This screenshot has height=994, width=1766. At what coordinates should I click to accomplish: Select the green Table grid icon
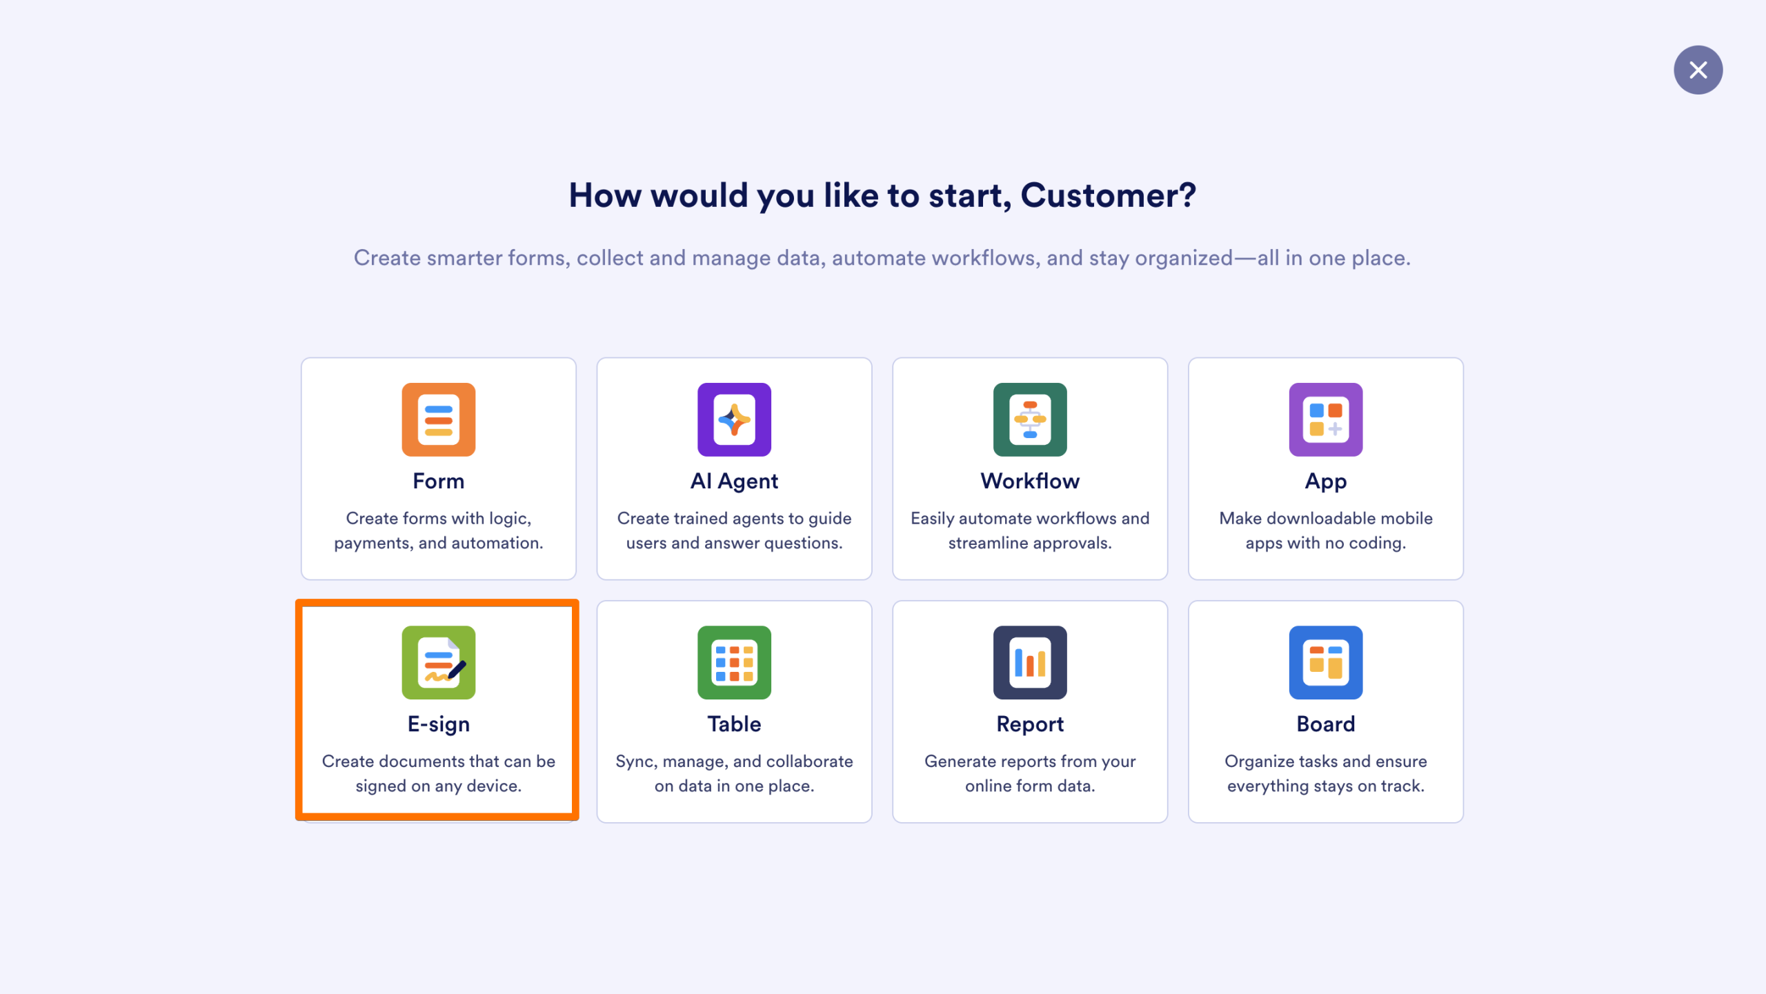coord(734,662)
